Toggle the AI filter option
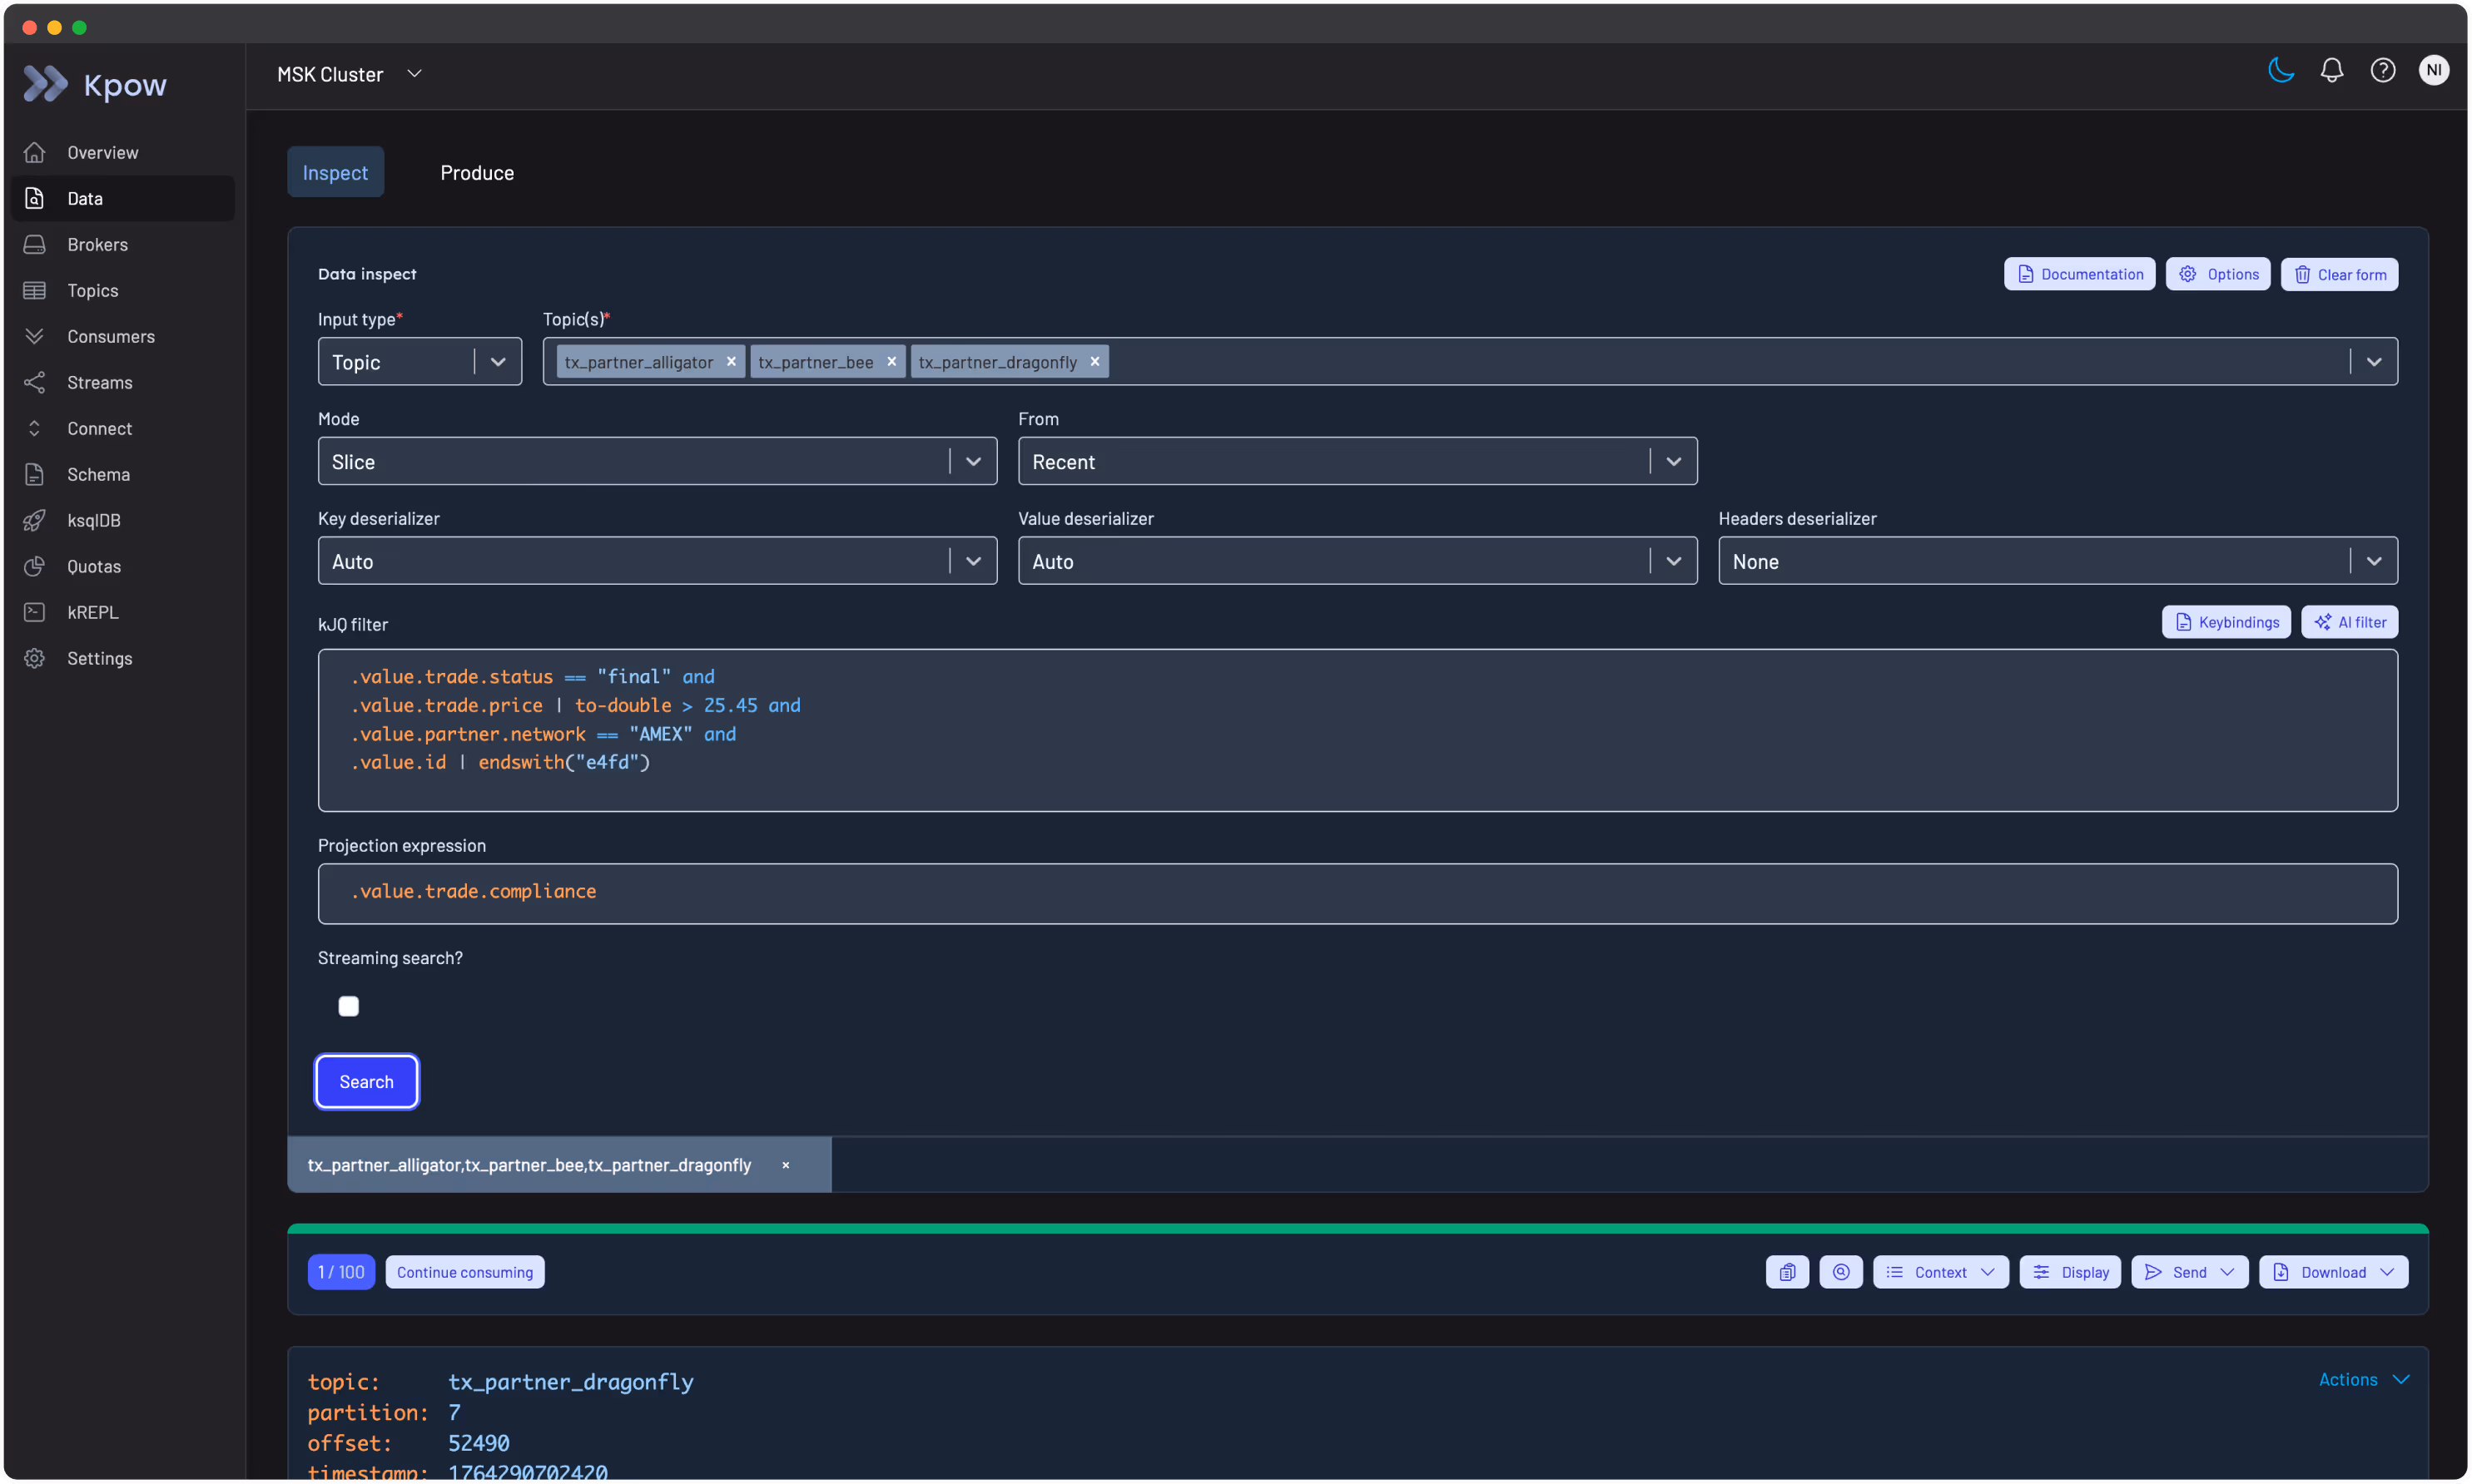Viewport: 2472px width, 1484px height. point(2350,621)
